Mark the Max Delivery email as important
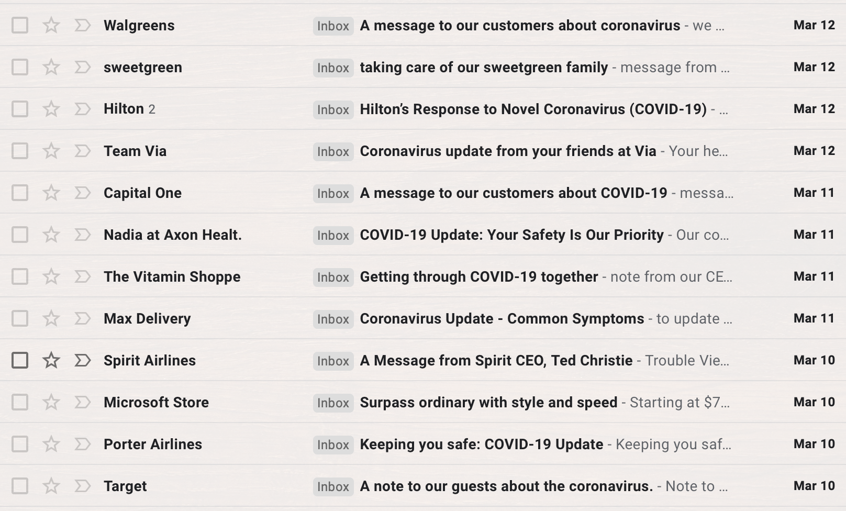The image size is (846, 511). (x=82, y=318)
